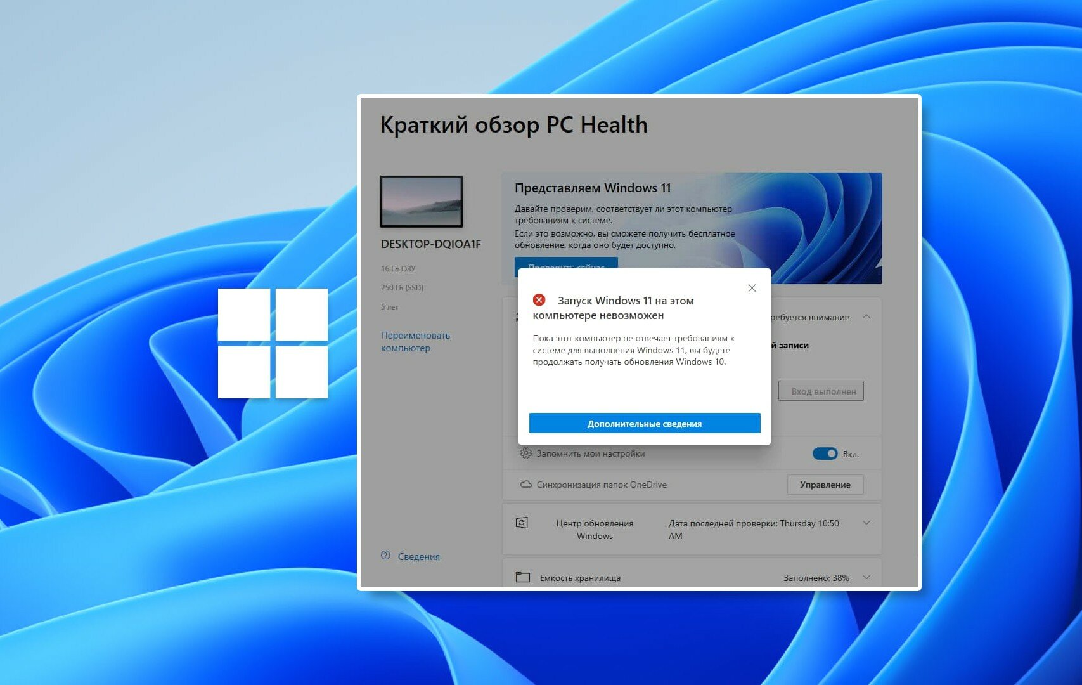1082x685 pixels.
Task: Click Переименовать компьютер link
Action: pos(415,342)
